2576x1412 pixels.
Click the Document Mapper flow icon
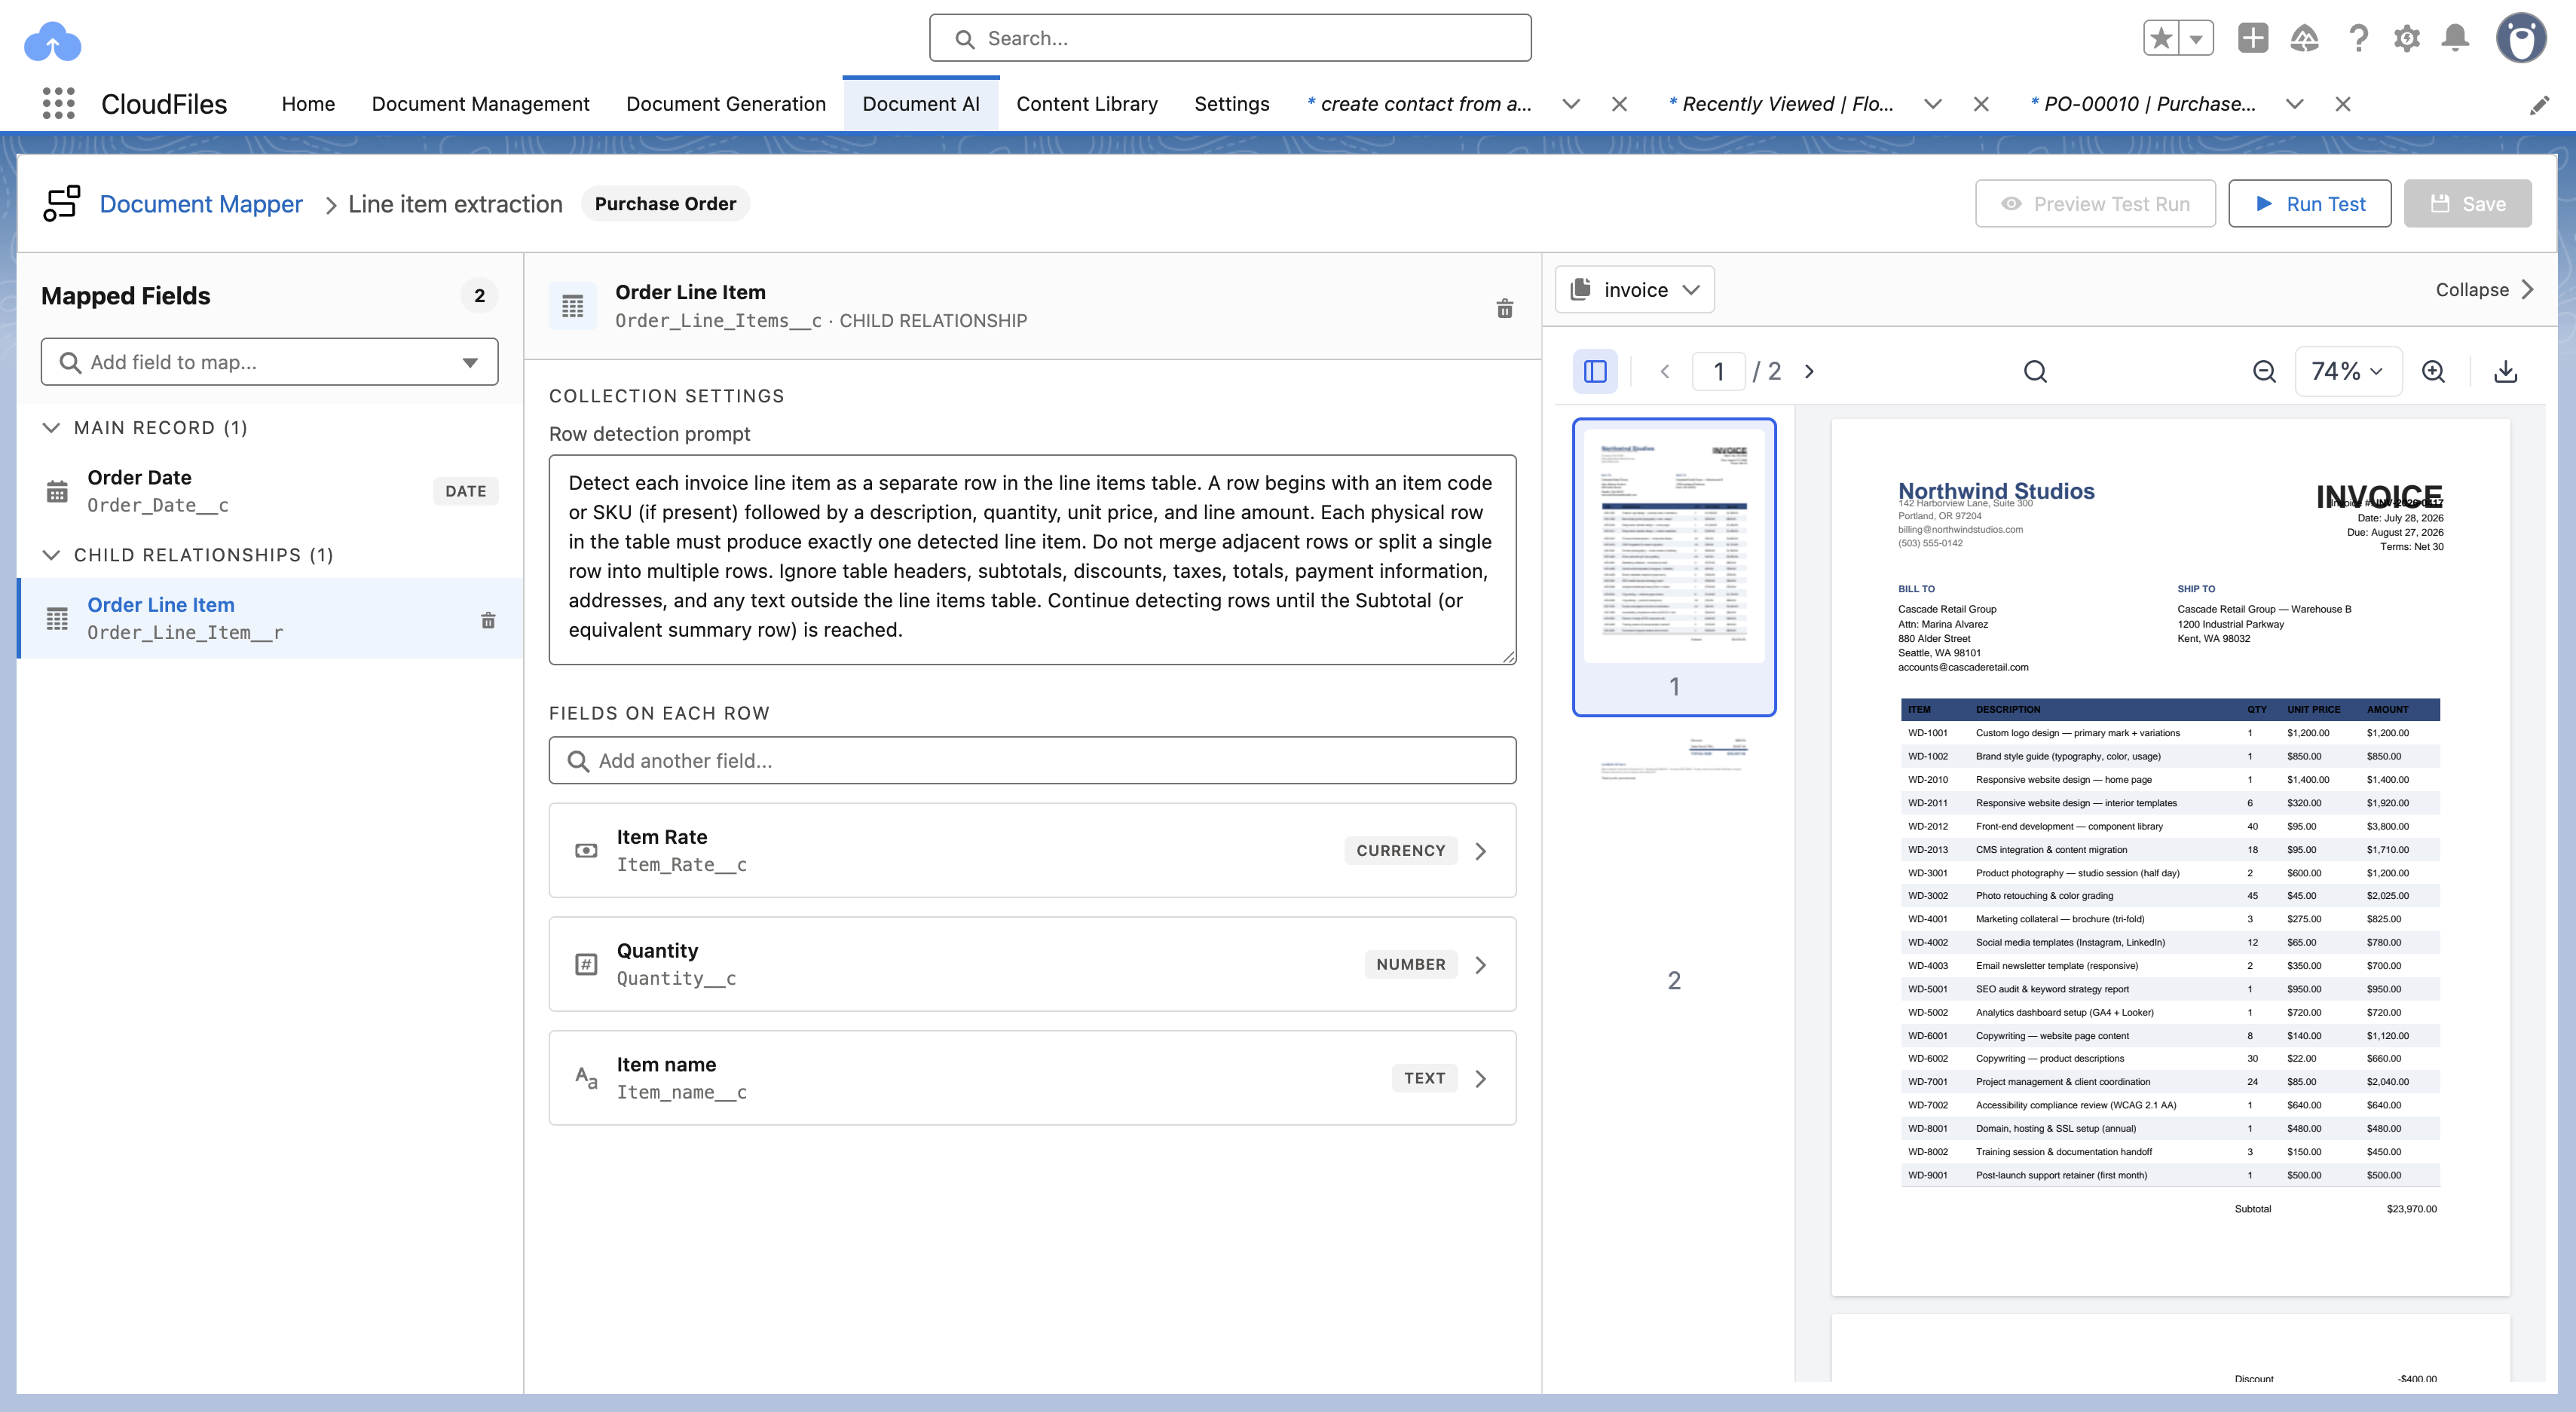[x=62, y=203]
